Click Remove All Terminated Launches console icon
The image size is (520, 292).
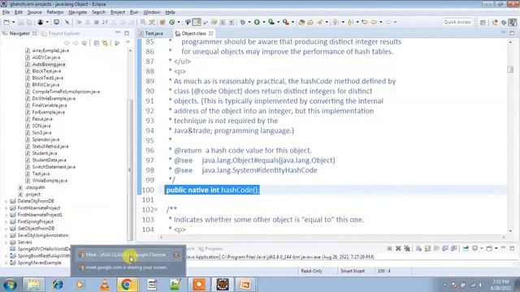(x=407, y=248)
